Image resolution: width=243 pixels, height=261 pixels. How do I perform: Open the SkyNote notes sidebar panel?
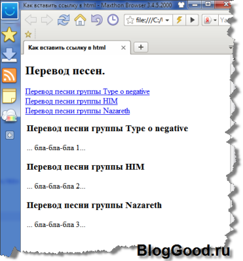coord(9,96)
